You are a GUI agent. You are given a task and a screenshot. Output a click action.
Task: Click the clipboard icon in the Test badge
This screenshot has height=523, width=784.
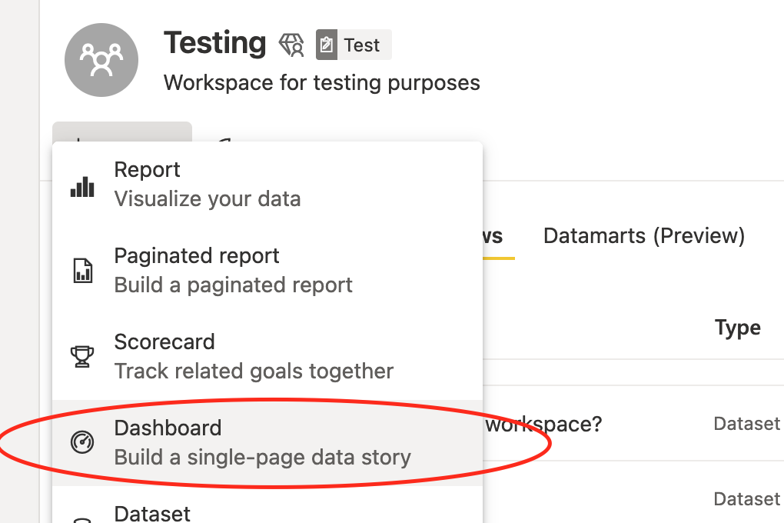point(327,45)
